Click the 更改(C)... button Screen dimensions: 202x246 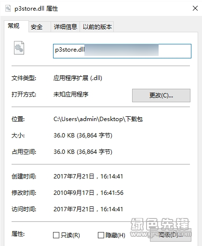click(x=161, y=96)
